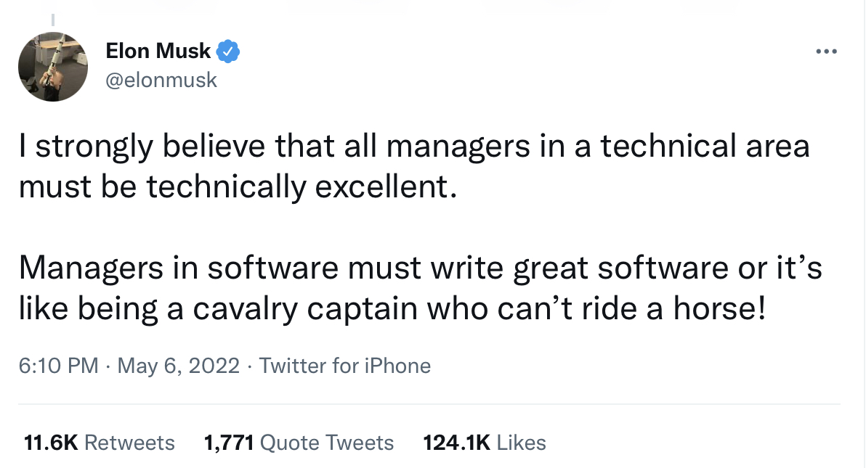Image resolution: width=866 pixels, height=468 pixels.
Task: Open the three-dot more options menu
Action: [827, 52]
